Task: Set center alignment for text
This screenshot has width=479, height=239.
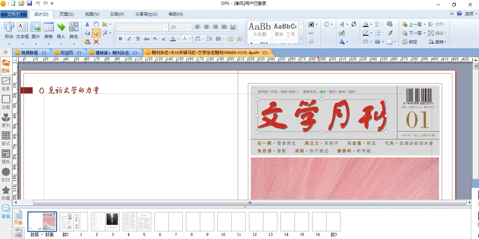Action: point(207,27)
